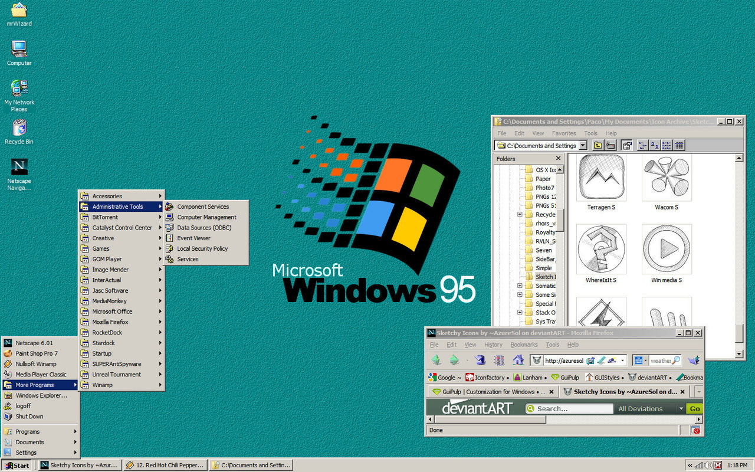Select the Recycle Bin desktop icon
755x472 pixels.
pos(19,132)
